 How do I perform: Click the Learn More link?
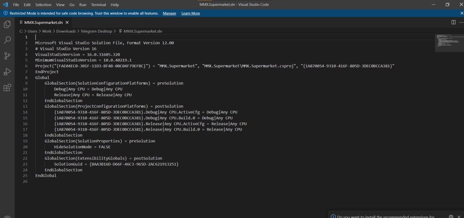191,13
